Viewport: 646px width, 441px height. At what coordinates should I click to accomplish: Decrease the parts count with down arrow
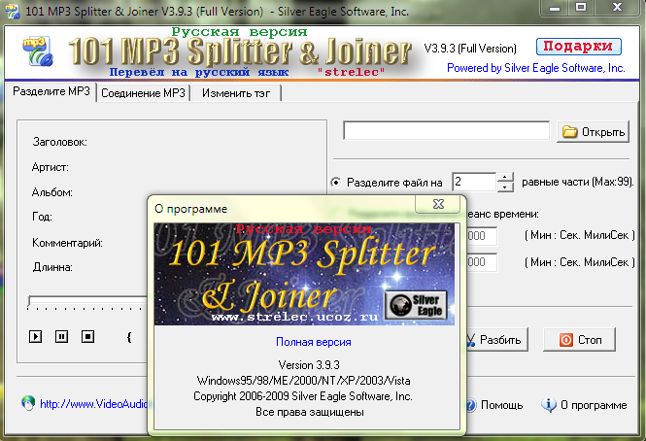[x=505, y=187]
